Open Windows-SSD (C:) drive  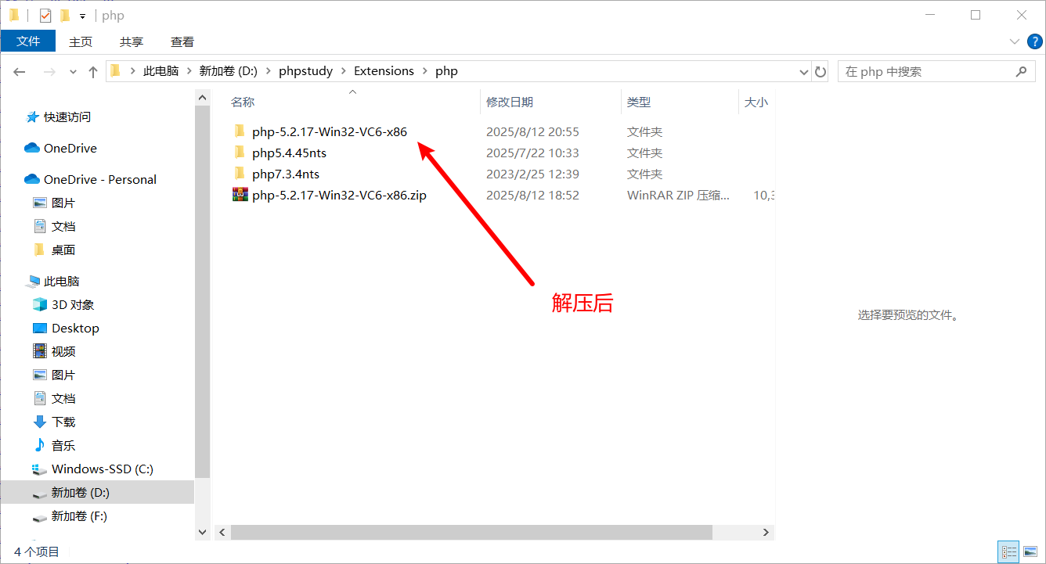[92, 469]
